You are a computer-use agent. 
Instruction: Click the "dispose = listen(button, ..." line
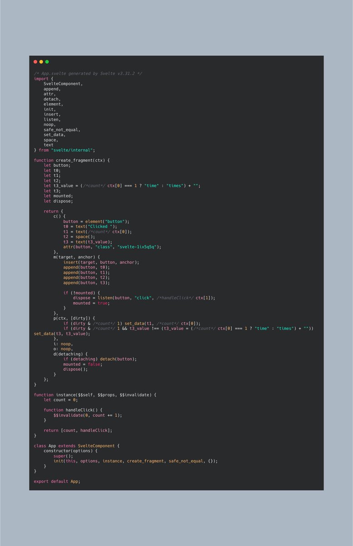pos(144,298)
